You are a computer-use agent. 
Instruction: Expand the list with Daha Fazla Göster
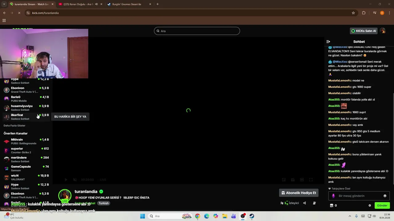[14, 126]
